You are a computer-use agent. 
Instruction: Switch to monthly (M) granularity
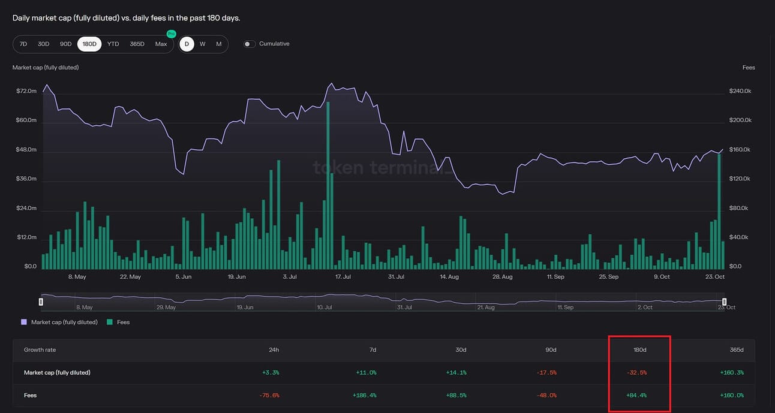point(219,44)
